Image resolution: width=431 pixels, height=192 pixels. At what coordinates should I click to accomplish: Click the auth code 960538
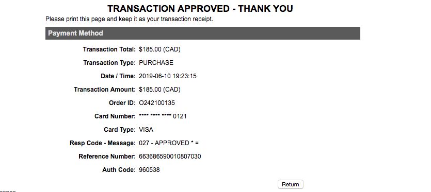tap(149, 170)
